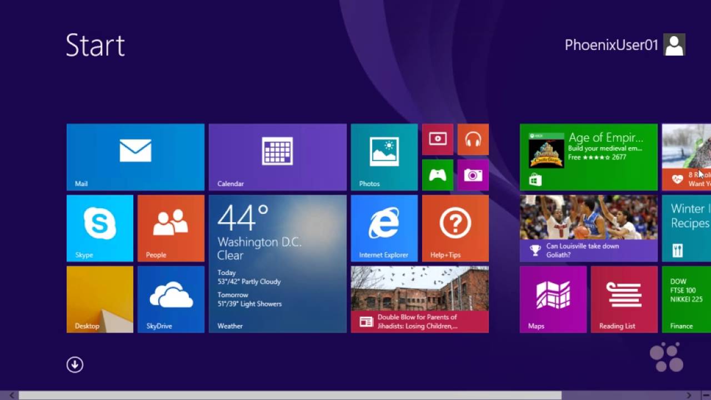This screenshot has width=711, height=400.
Task: Open the Weather tile for Washington D.C.
Action: [278, 264]
